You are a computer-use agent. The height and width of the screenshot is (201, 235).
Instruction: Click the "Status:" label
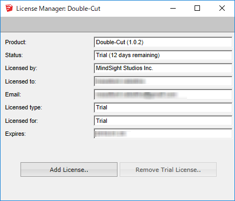pos(14,55)
